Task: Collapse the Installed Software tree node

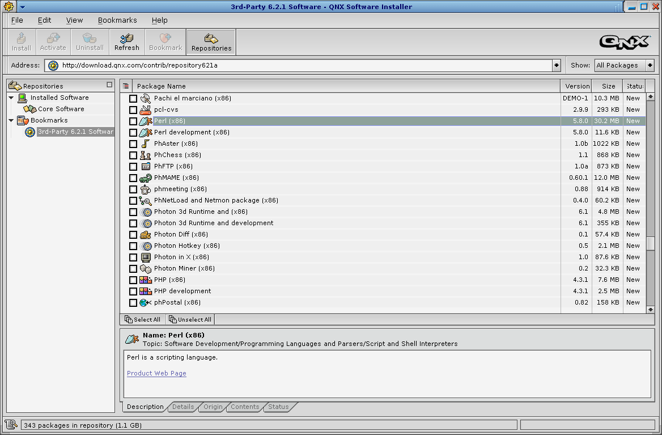Action: pos(11,98)
